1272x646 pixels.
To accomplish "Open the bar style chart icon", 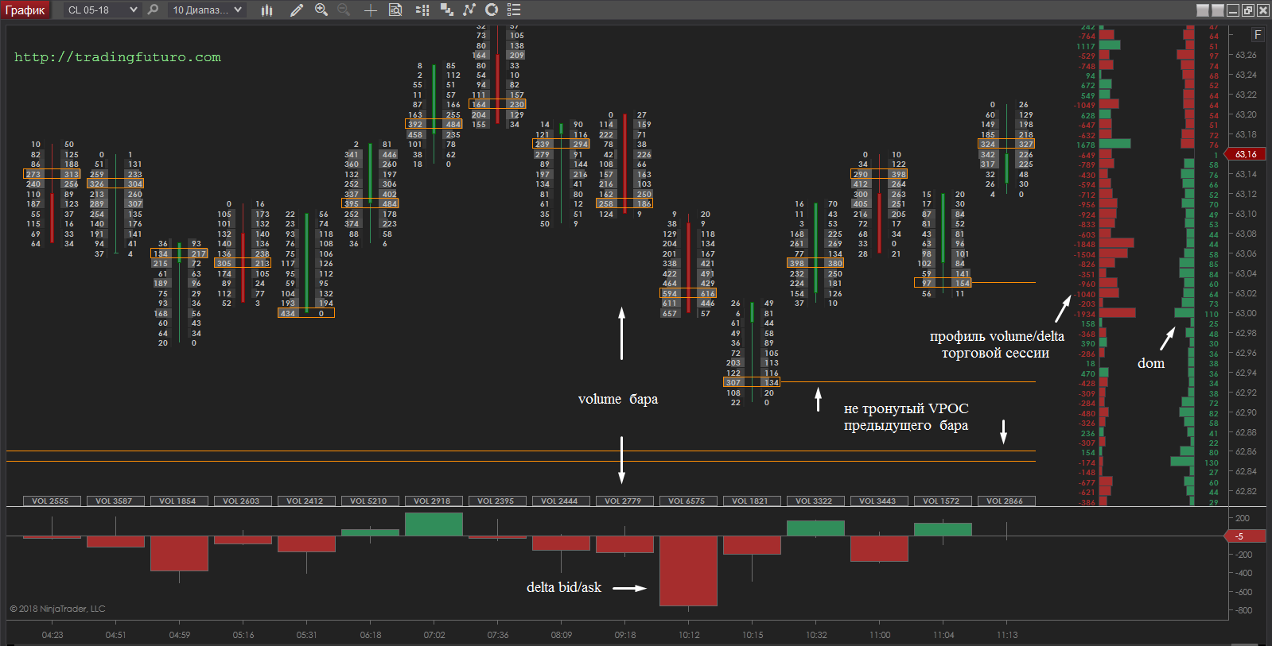I will (267, 10).
